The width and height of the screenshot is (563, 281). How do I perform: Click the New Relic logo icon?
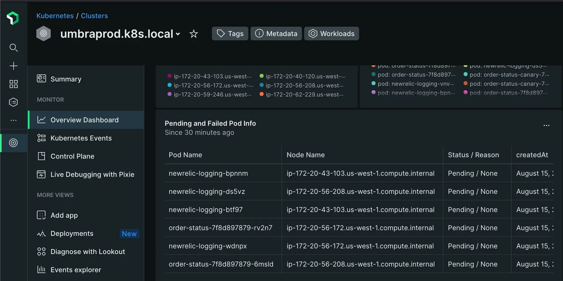coord(13,18)
